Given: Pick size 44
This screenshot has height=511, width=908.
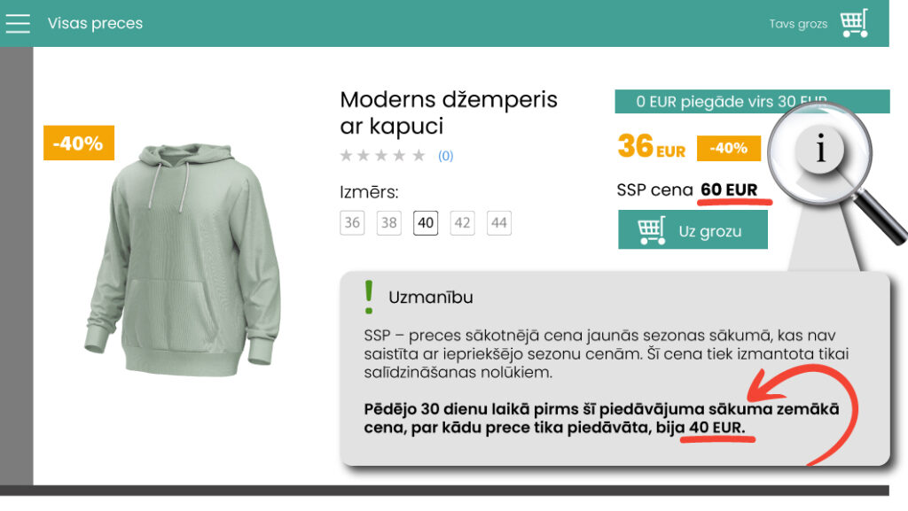Looking at the screenshot, I should pyautogui.click(x=499, y=222).
